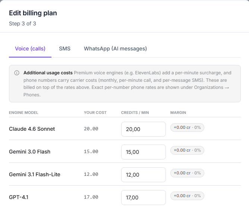The width and height of the screenshot is (249, 208).
Task: Click the Step 3 of 3 label
Action: 22,24
